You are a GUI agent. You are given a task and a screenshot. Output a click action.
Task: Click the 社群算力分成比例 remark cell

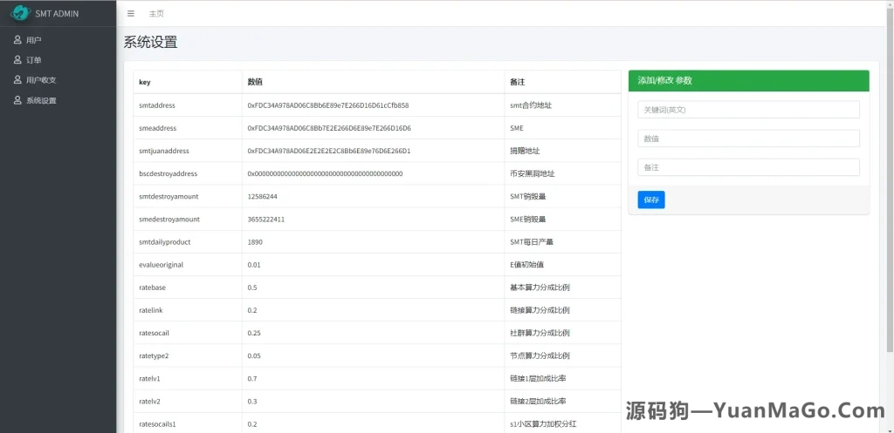point(563,333)
